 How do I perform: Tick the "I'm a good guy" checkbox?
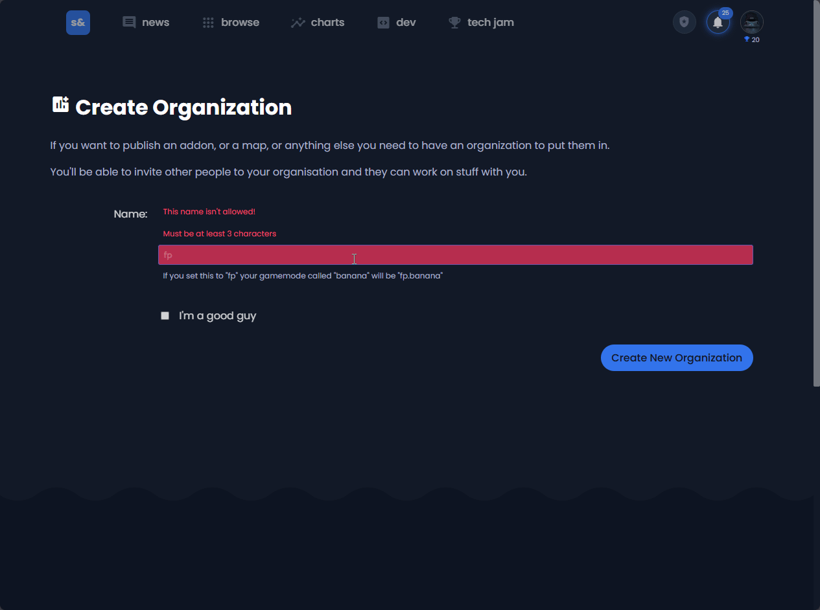tap(165, 316)
